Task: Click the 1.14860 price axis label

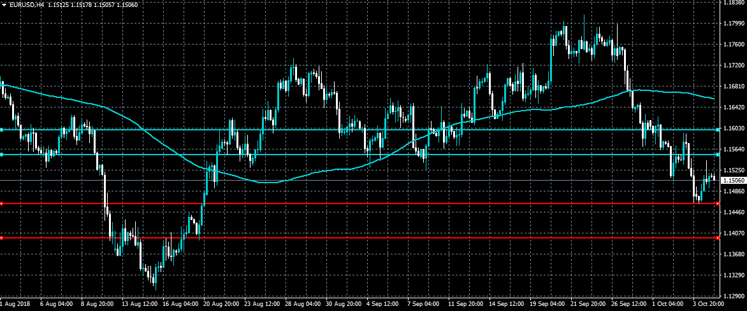Action: [x=734, y=191]
